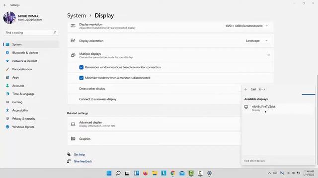Click the back arrow in Cast panel
The image size is (318, 178).
[246, 89]
